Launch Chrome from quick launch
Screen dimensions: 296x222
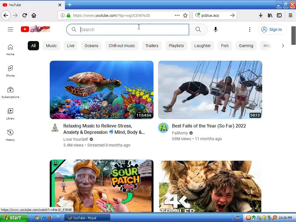(x=37, y=218)
